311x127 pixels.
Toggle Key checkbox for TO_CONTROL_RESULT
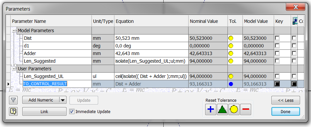pyautogui.click(x=277, y=84)
